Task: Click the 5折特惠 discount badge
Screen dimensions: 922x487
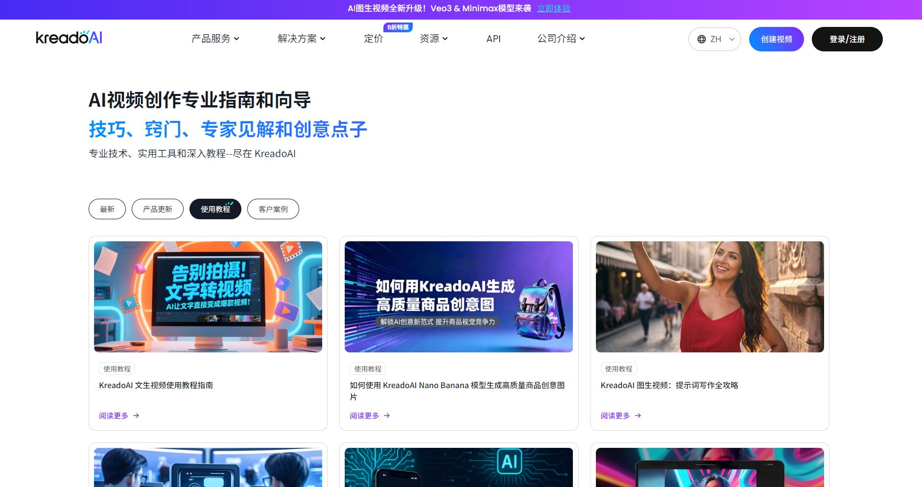Action: coord(398,27)
